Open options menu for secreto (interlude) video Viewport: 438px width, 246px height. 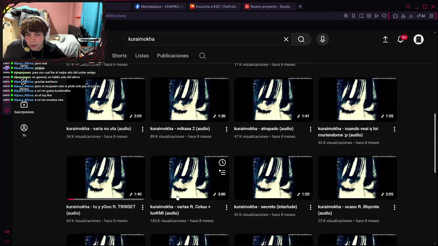(310, 207)
